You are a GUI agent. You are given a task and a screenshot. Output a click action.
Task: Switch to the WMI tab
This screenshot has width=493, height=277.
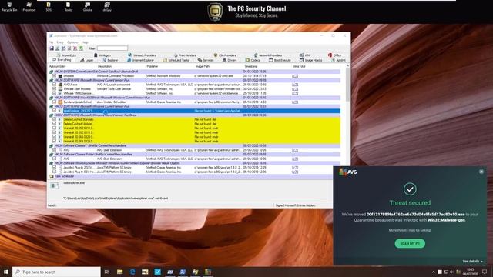(305, 55)
